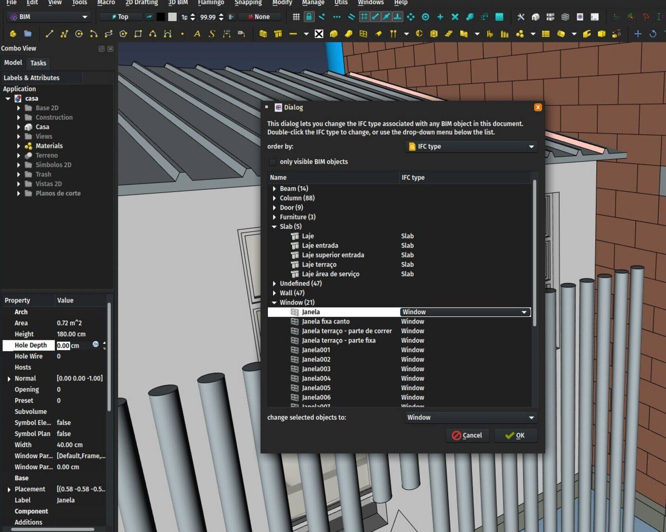Expand the Column (88) group
666x532 pixels.
pyautogui.click(x=274, y=198)
